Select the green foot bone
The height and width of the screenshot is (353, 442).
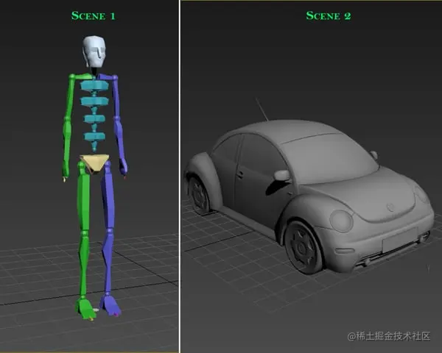pos(85,308)
